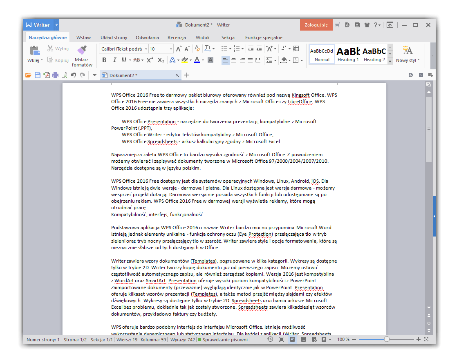Toggle character shading gray A button

[x=210, y=60]
